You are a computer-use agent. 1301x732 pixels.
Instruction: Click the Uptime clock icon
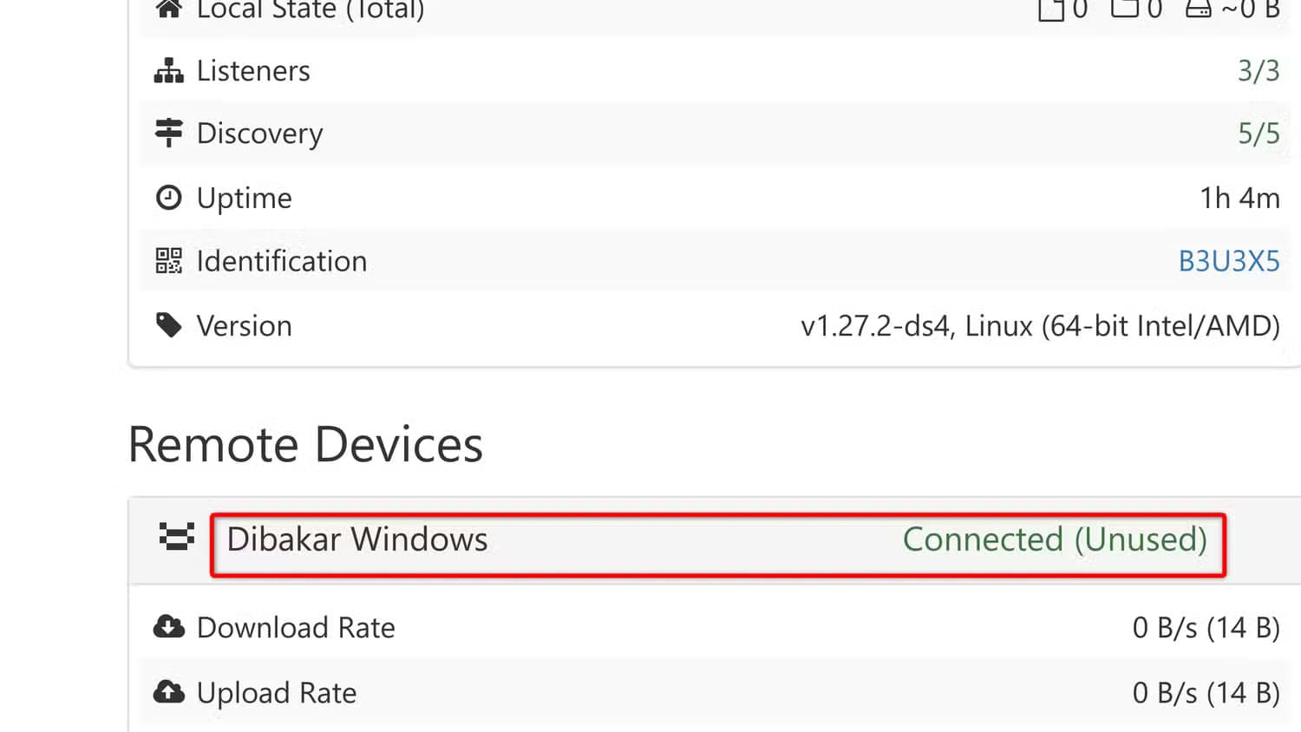(168, 198)
